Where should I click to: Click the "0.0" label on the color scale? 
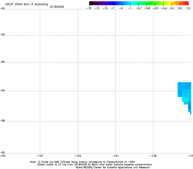coord(180,8)
